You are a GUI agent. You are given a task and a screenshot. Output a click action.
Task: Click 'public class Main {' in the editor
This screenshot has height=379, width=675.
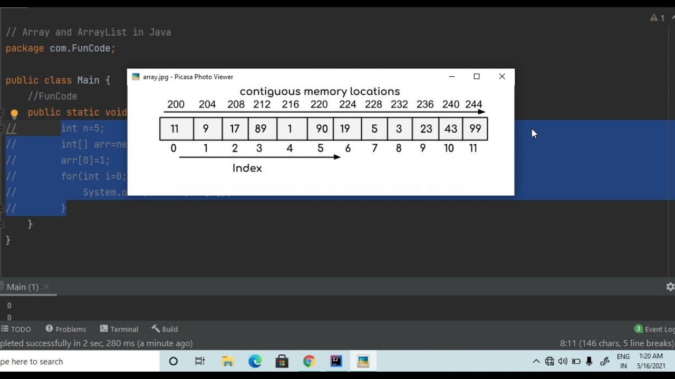coord(58,81)
